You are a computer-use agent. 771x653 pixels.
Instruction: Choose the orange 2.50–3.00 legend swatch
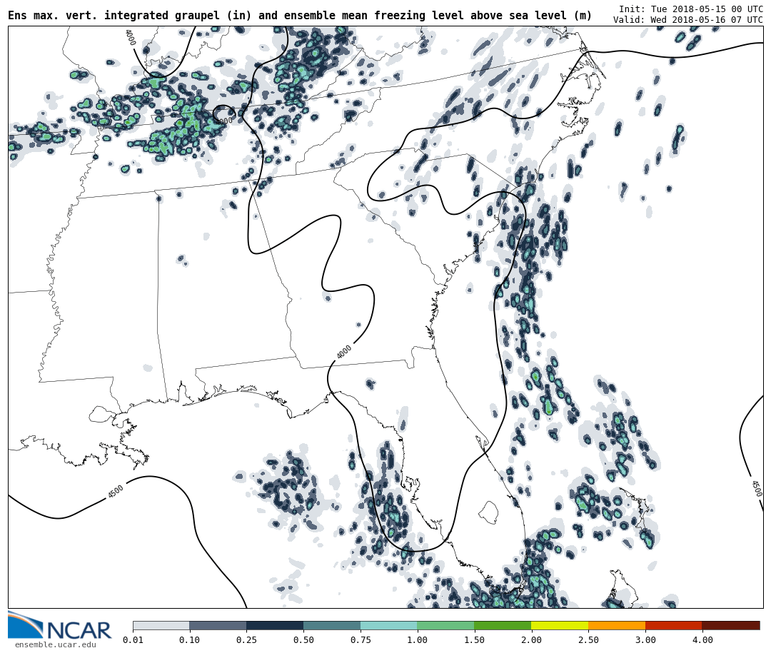click(617, 625)
